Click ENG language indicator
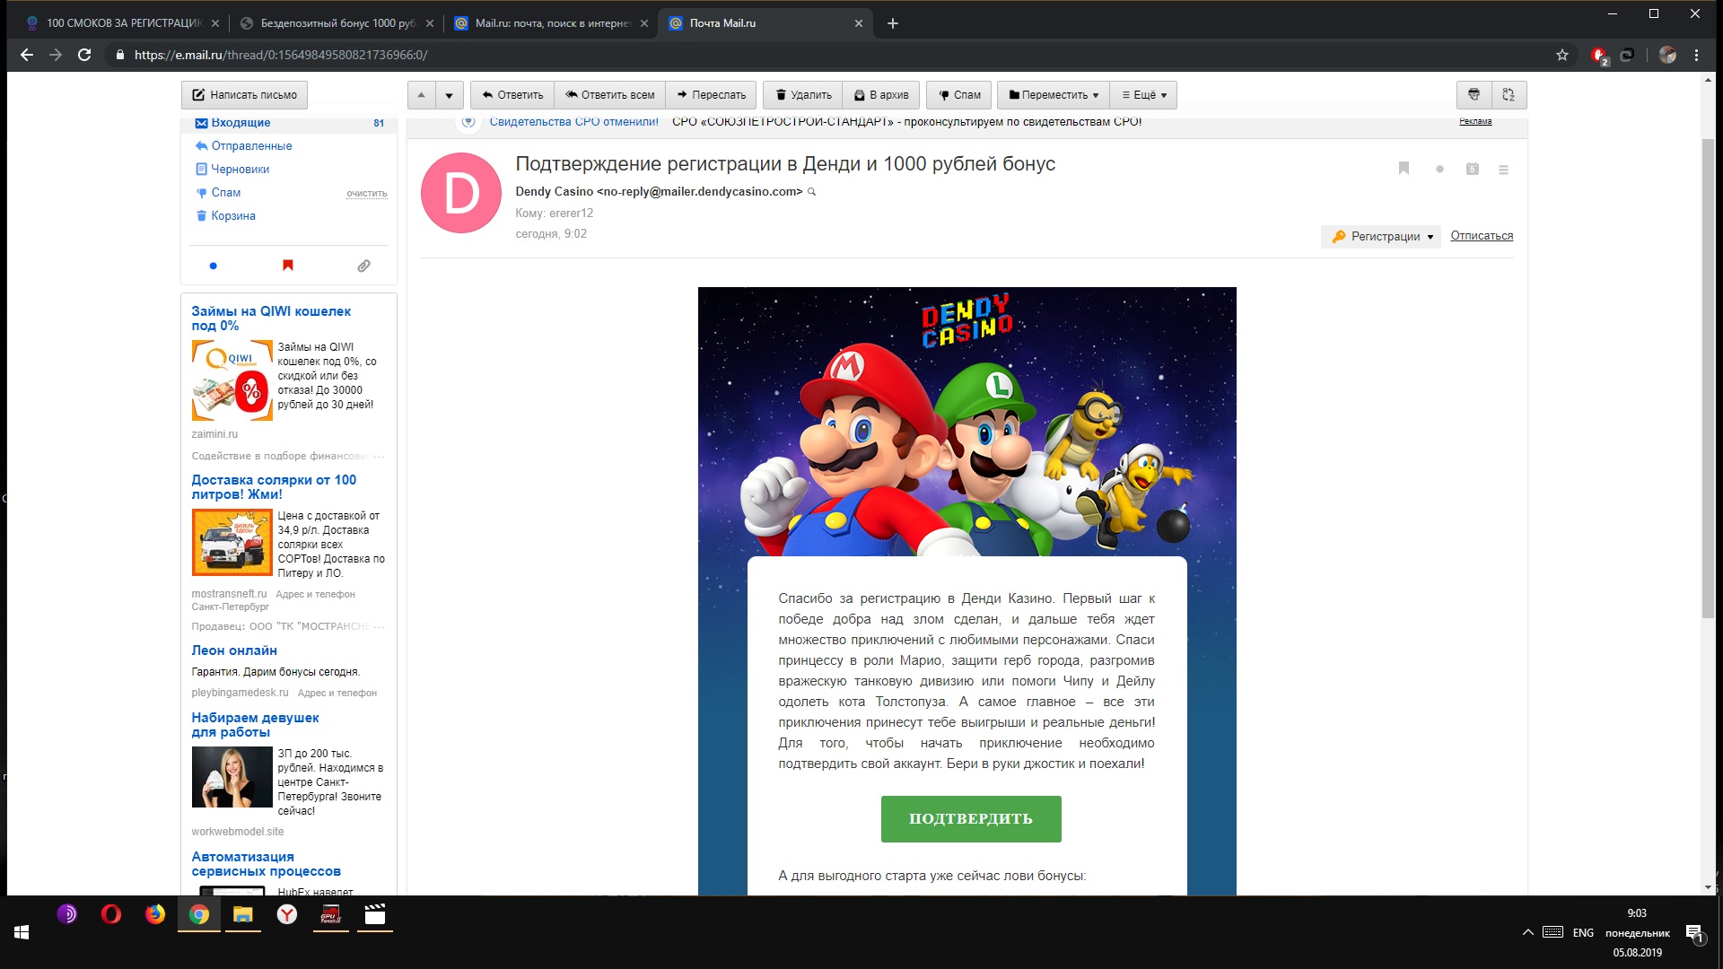The image size is (1723, 969). [1583, 933]
